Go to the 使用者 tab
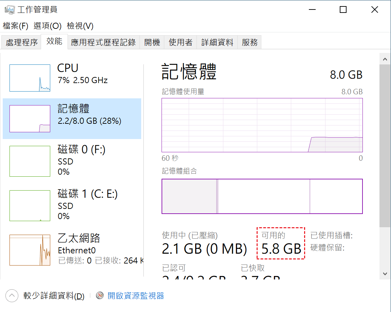The width and height of the screenshot is (391, 312). [181, 42]
